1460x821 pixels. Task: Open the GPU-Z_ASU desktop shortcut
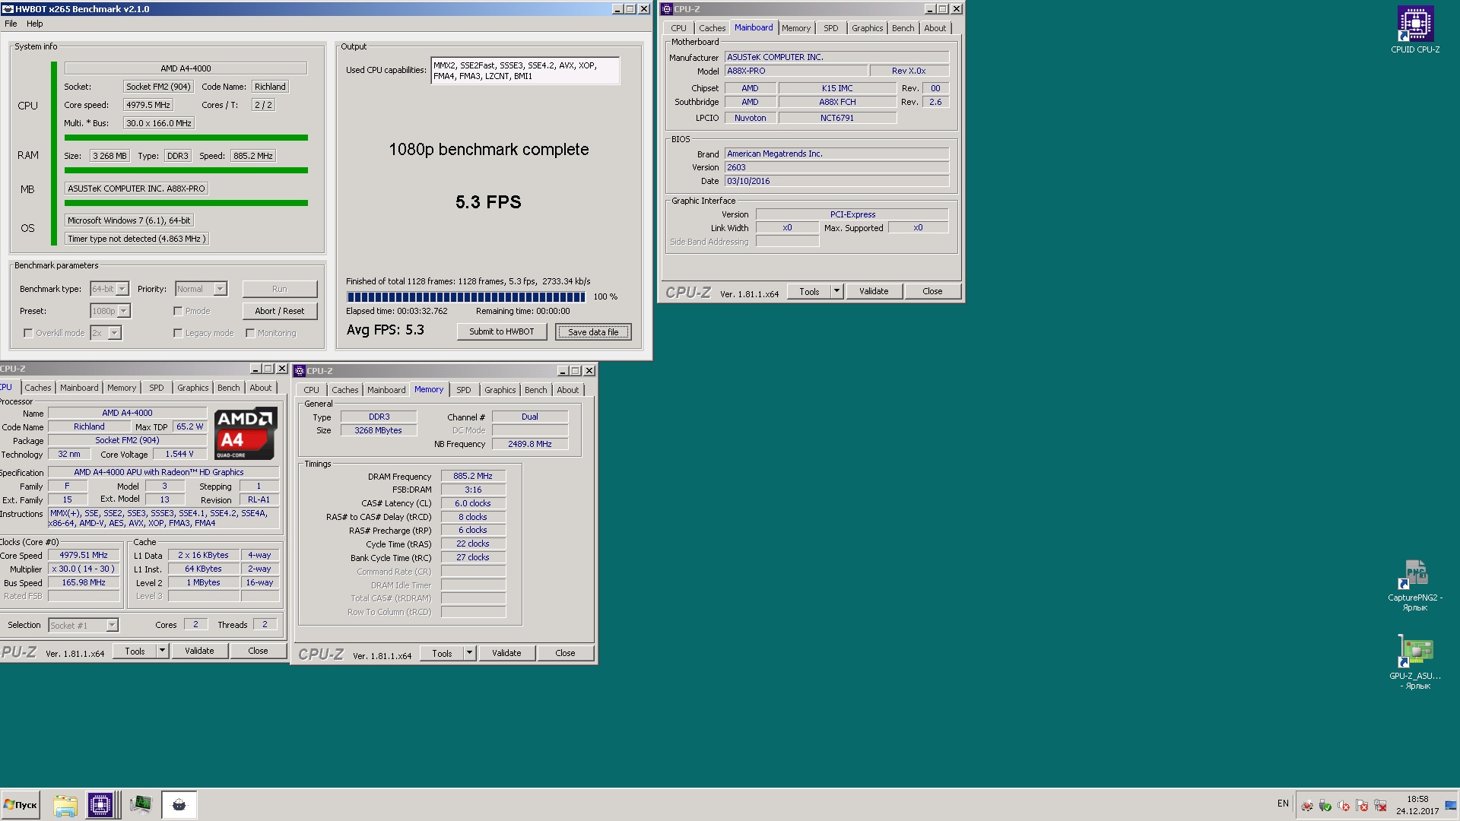click(x=1415, y=661)
